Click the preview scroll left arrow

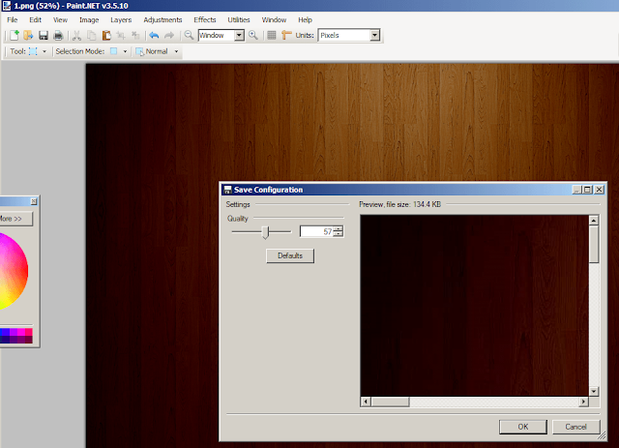366,402
